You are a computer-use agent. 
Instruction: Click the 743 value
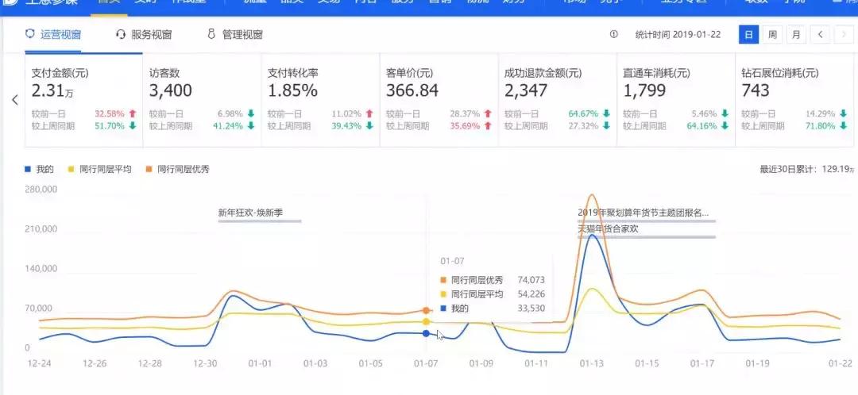(x=756, y=90)
